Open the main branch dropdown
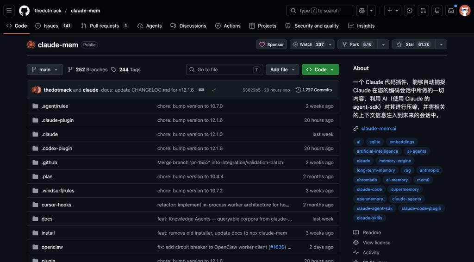Screen dimensions: 474x262 click(44, 69)
